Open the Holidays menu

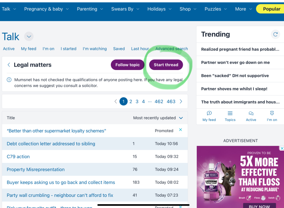click(x=160, y=9)
